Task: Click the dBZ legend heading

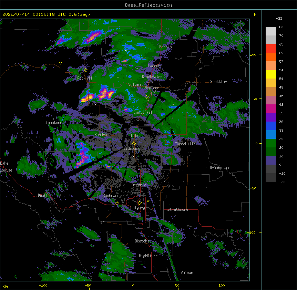Action: (279, 19)
